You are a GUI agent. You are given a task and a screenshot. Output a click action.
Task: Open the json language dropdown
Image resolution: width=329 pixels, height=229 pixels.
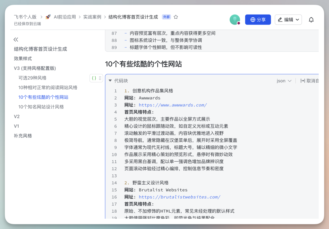coord(284,81)
